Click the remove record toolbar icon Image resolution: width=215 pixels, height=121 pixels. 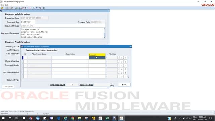(x=23, y=8)
